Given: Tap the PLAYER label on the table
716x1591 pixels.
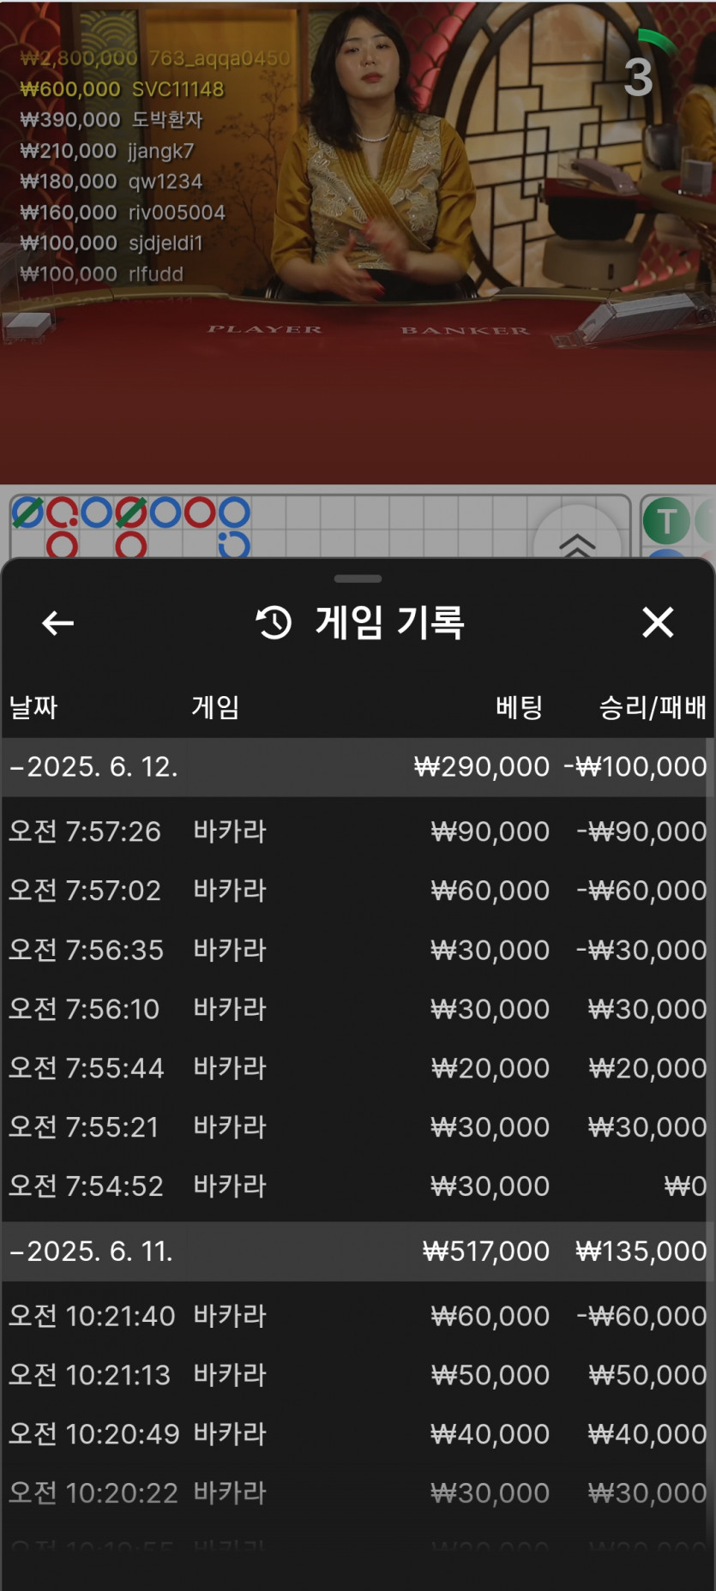Looking at the screenshot, I should pos(265,329).
